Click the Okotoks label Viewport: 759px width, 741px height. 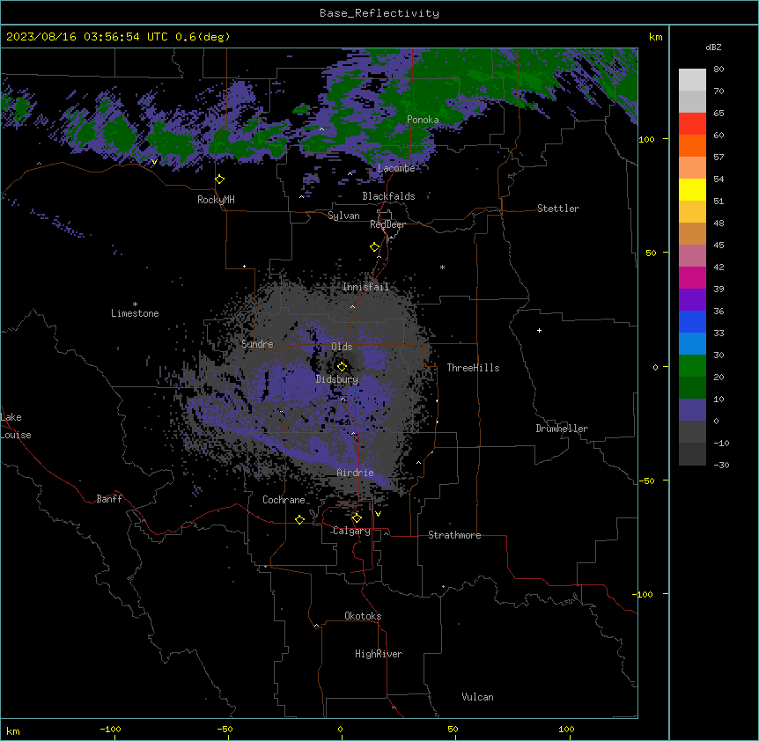[363, 616]
